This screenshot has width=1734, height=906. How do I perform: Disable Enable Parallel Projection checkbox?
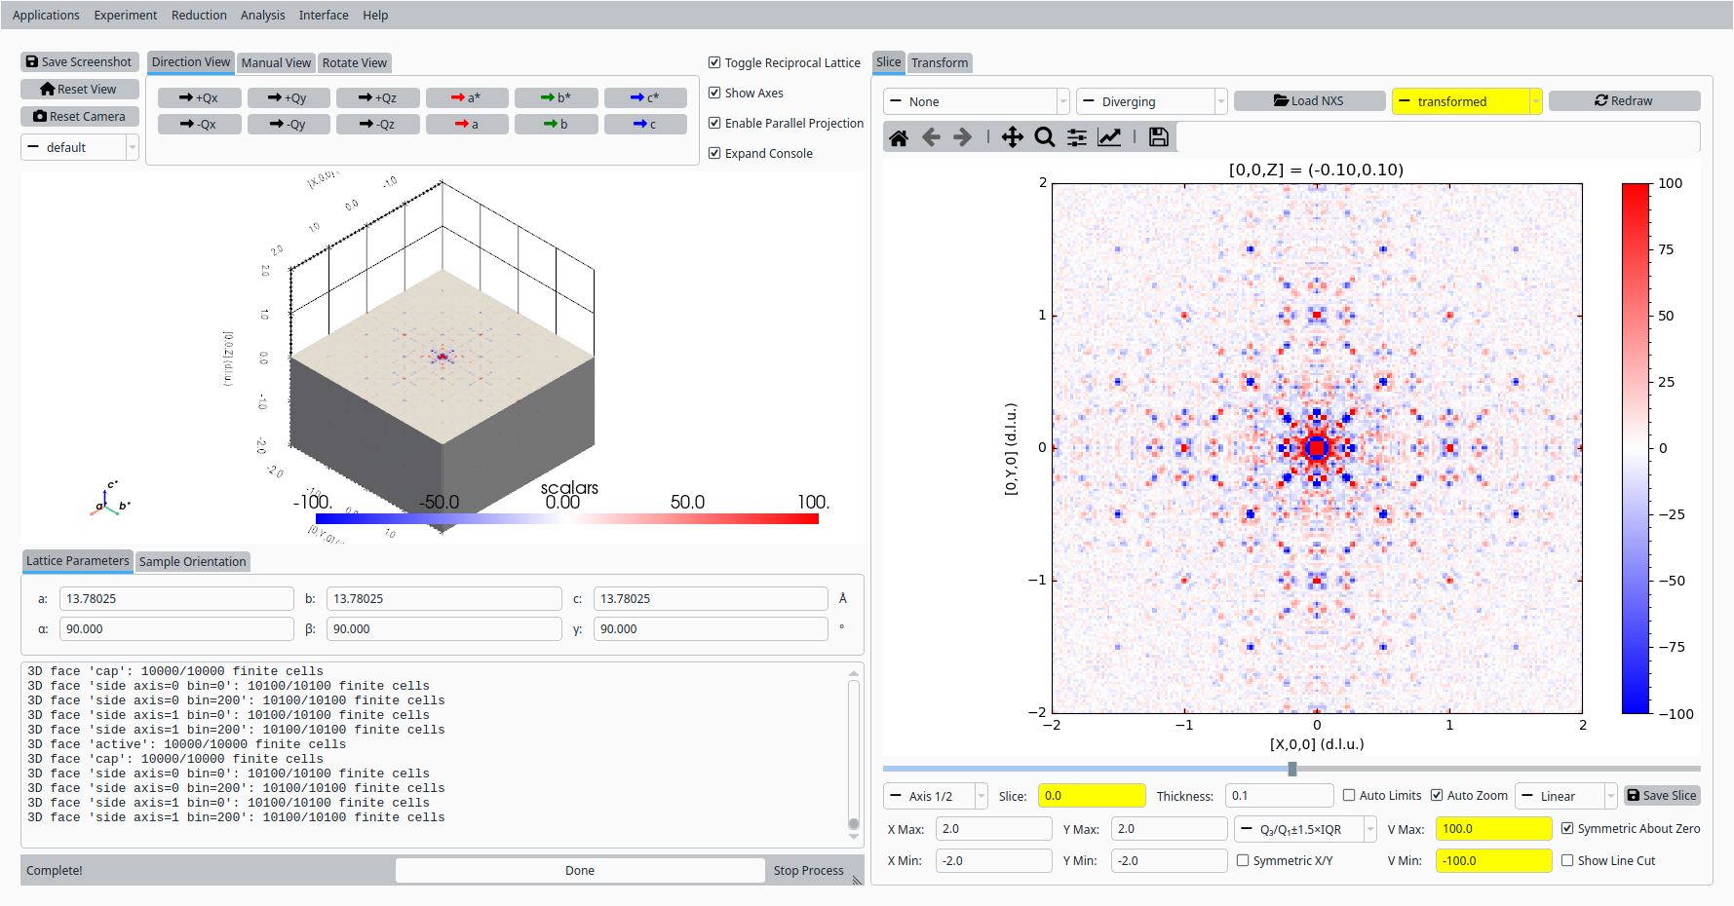[714, 123]
